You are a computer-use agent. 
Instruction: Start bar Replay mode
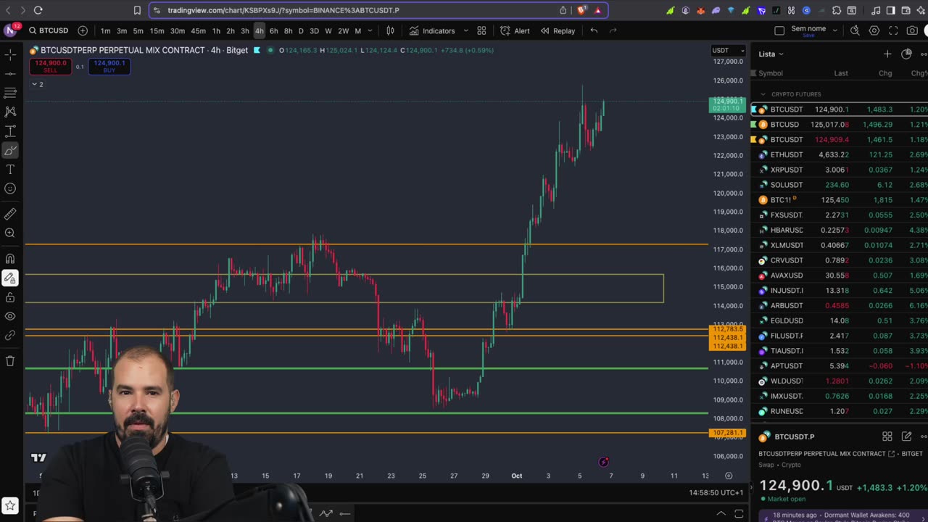558,30
